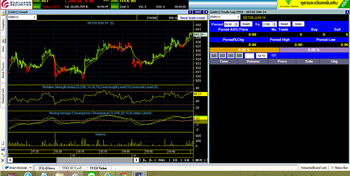Click the Chrome icon in taskbar
The width and height of the screenshot is (350, 176).
click(x=123, y=174)
